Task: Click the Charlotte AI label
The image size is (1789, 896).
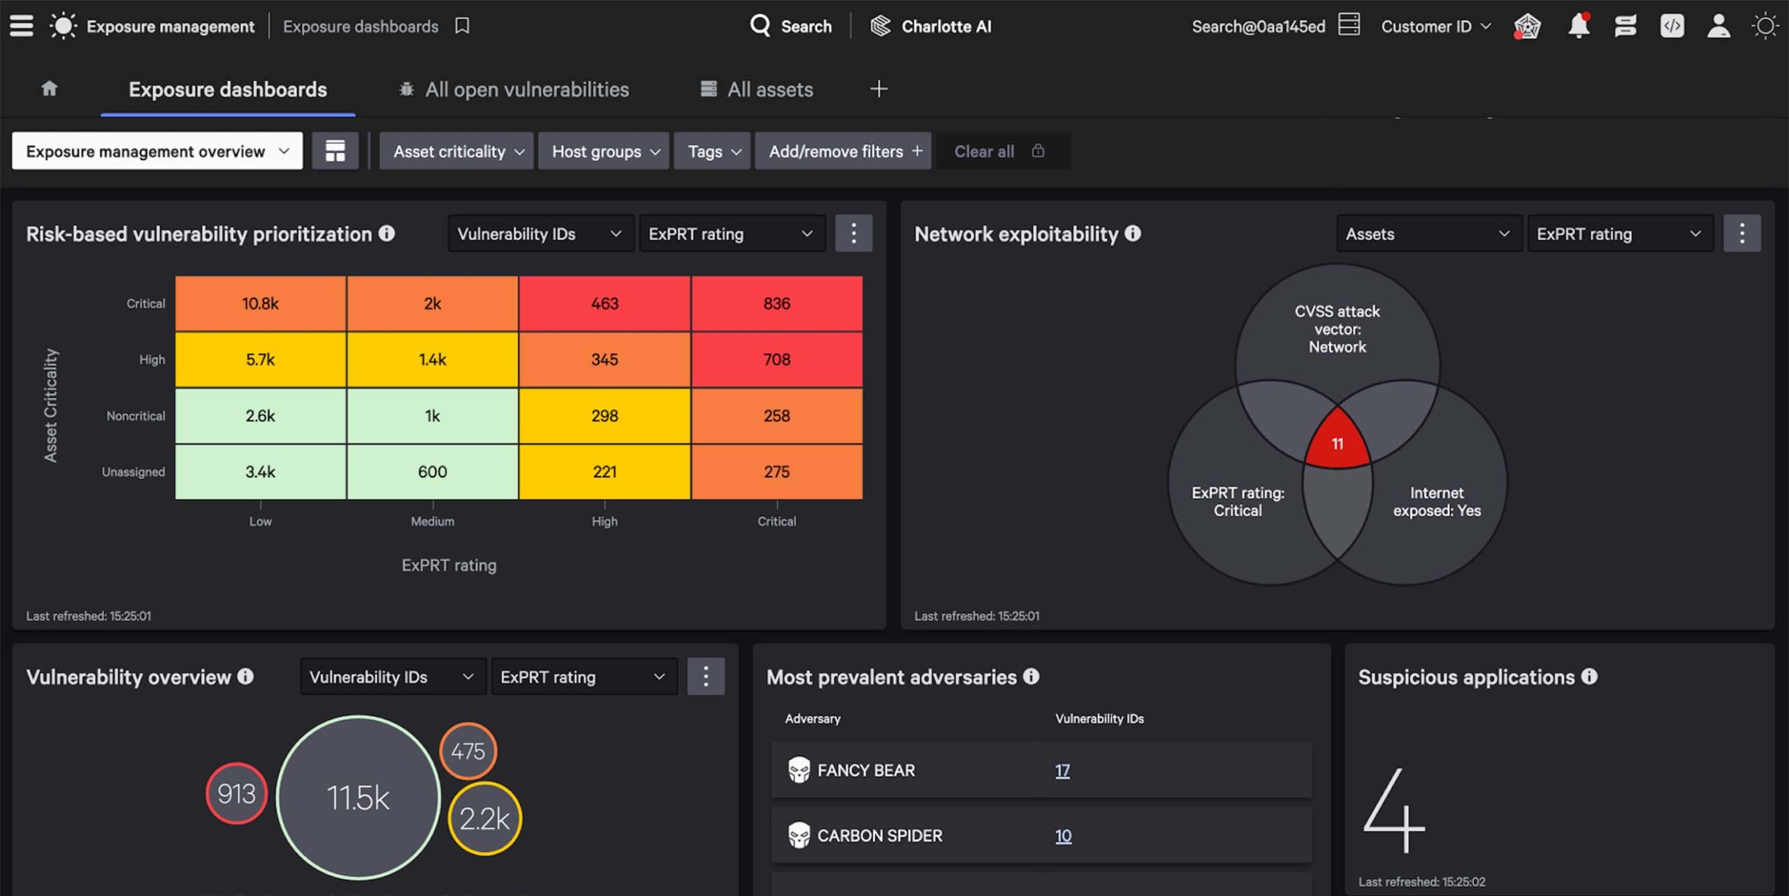Action: tap(946, 27)
